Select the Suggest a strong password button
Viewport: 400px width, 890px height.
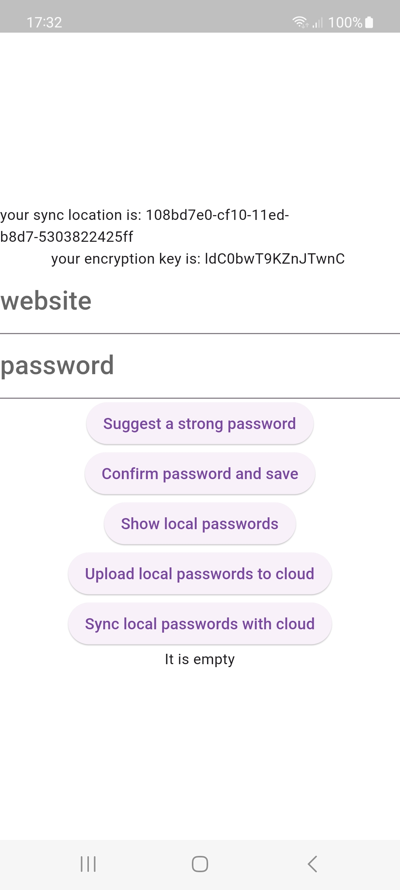[x=200, y=423]
